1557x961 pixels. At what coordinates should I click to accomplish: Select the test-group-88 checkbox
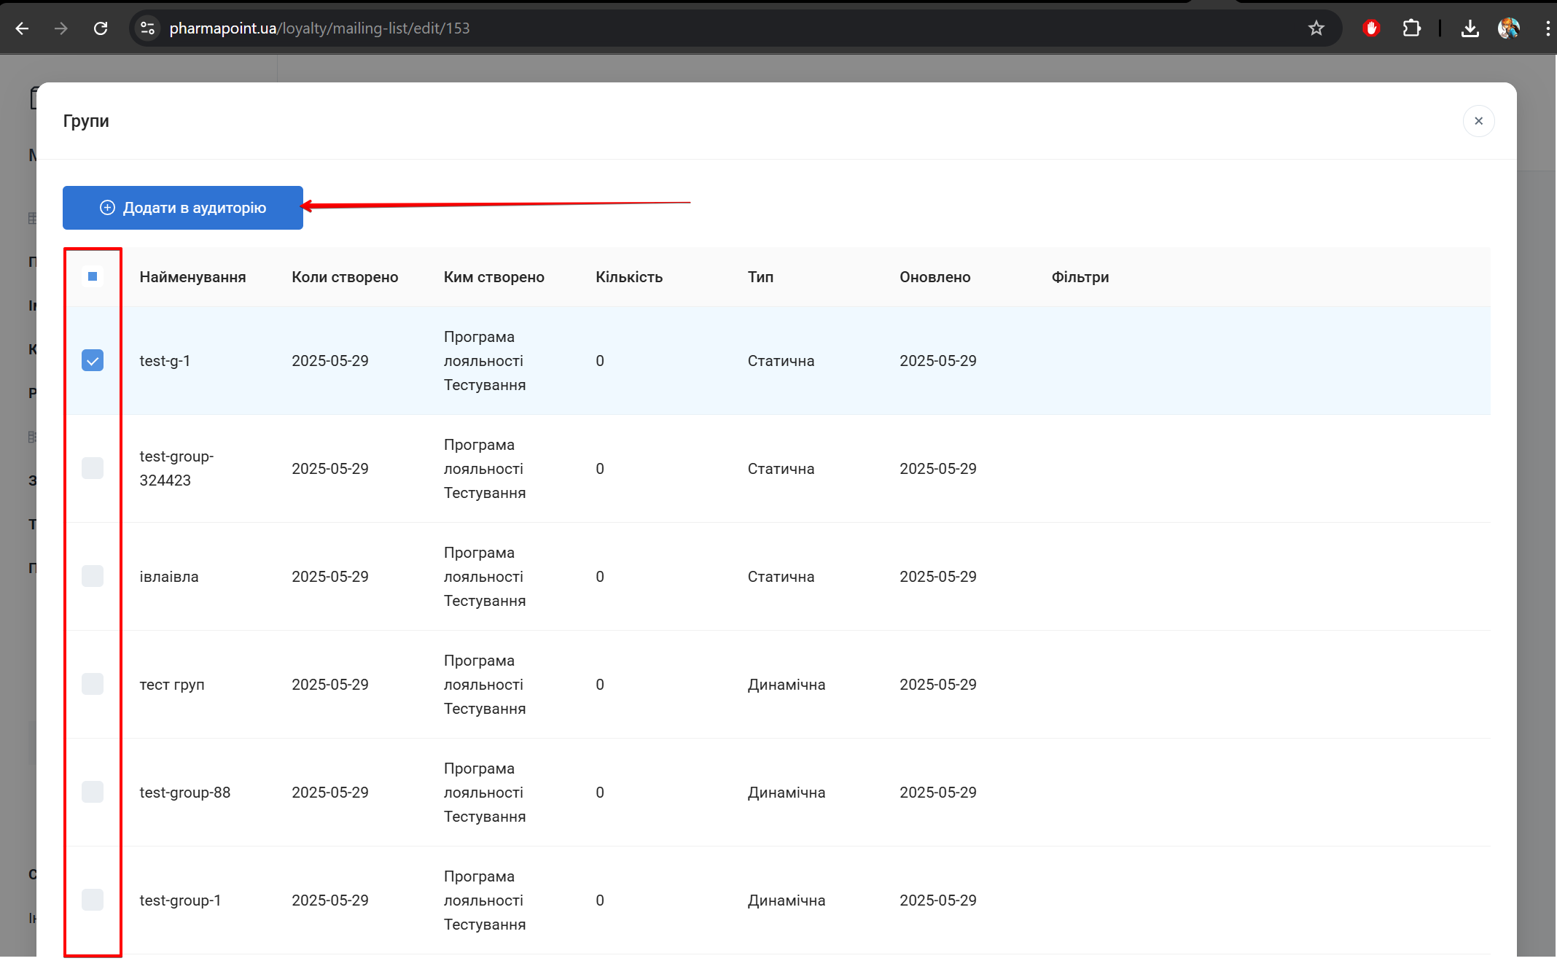(x=93, y=792)
